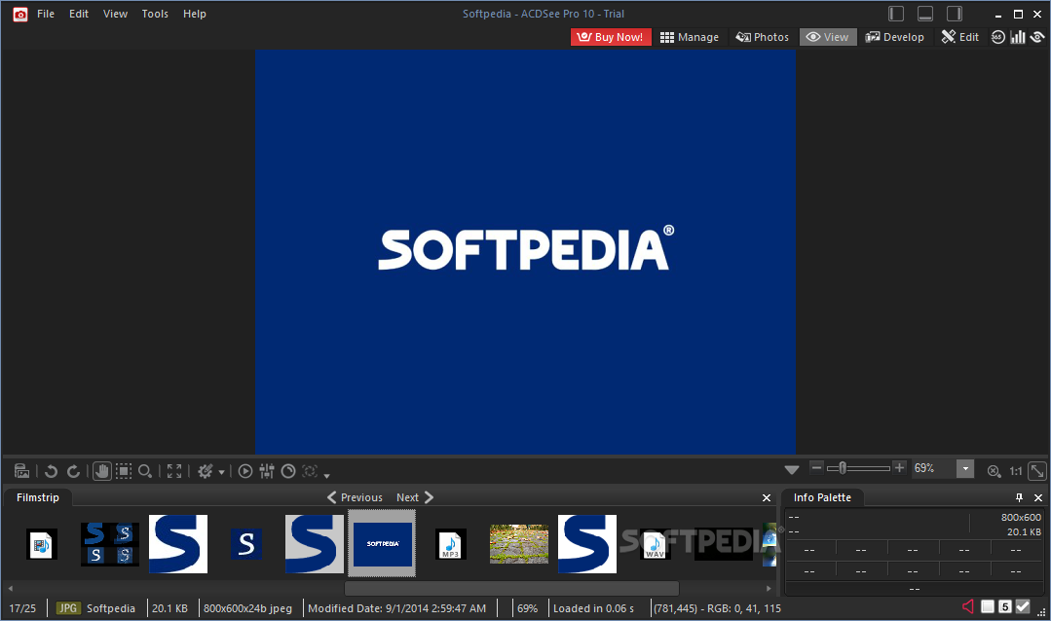Click the fit image to window icon
Image resolution: width=1051 pixels, height=621 pixels.
(1037, 471)
